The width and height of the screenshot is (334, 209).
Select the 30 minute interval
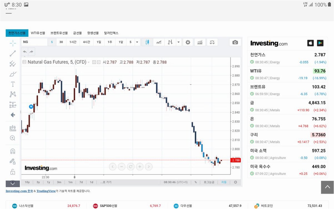tap(61, 42)
